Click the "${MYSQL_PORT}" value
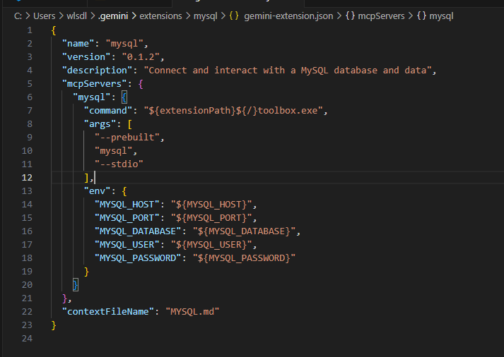The image size is (504, 357). [211, 218]
